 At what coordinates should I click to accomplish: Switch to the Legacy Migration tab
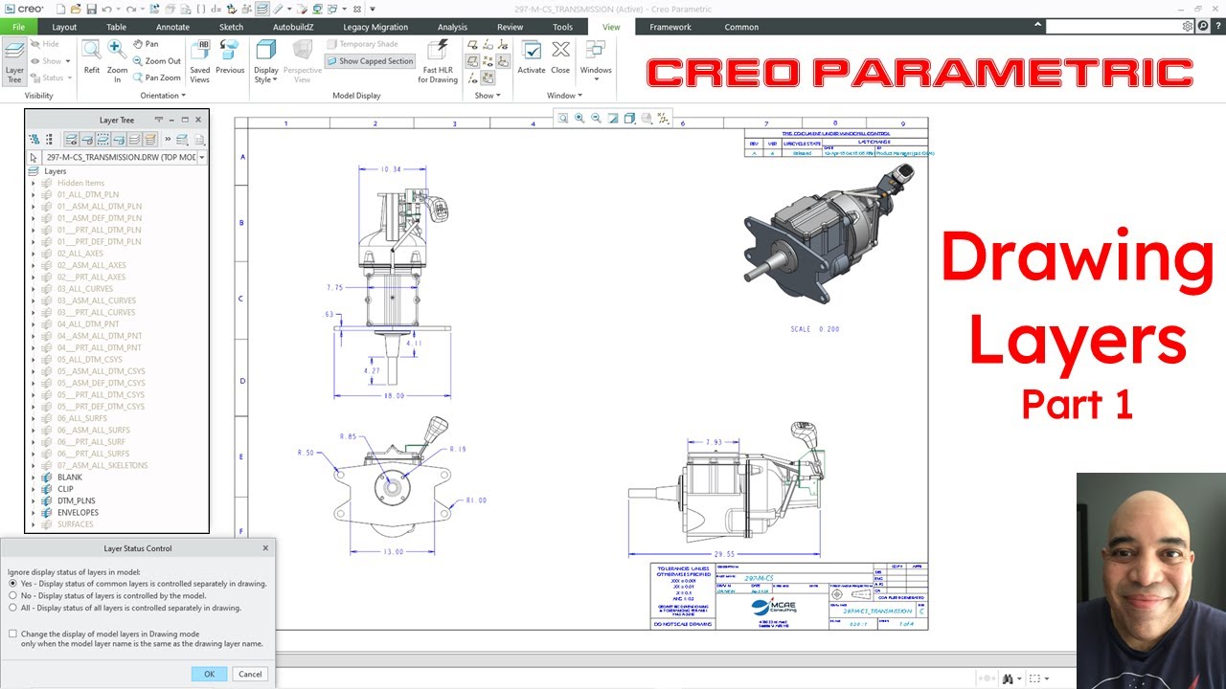(x=375, y=27)
